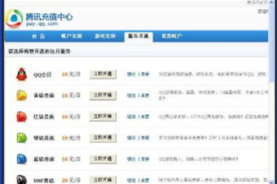The image size is (277, 184).
Task: Switch to the 游戏充值 tab
Action: click(x=105, y=36)
